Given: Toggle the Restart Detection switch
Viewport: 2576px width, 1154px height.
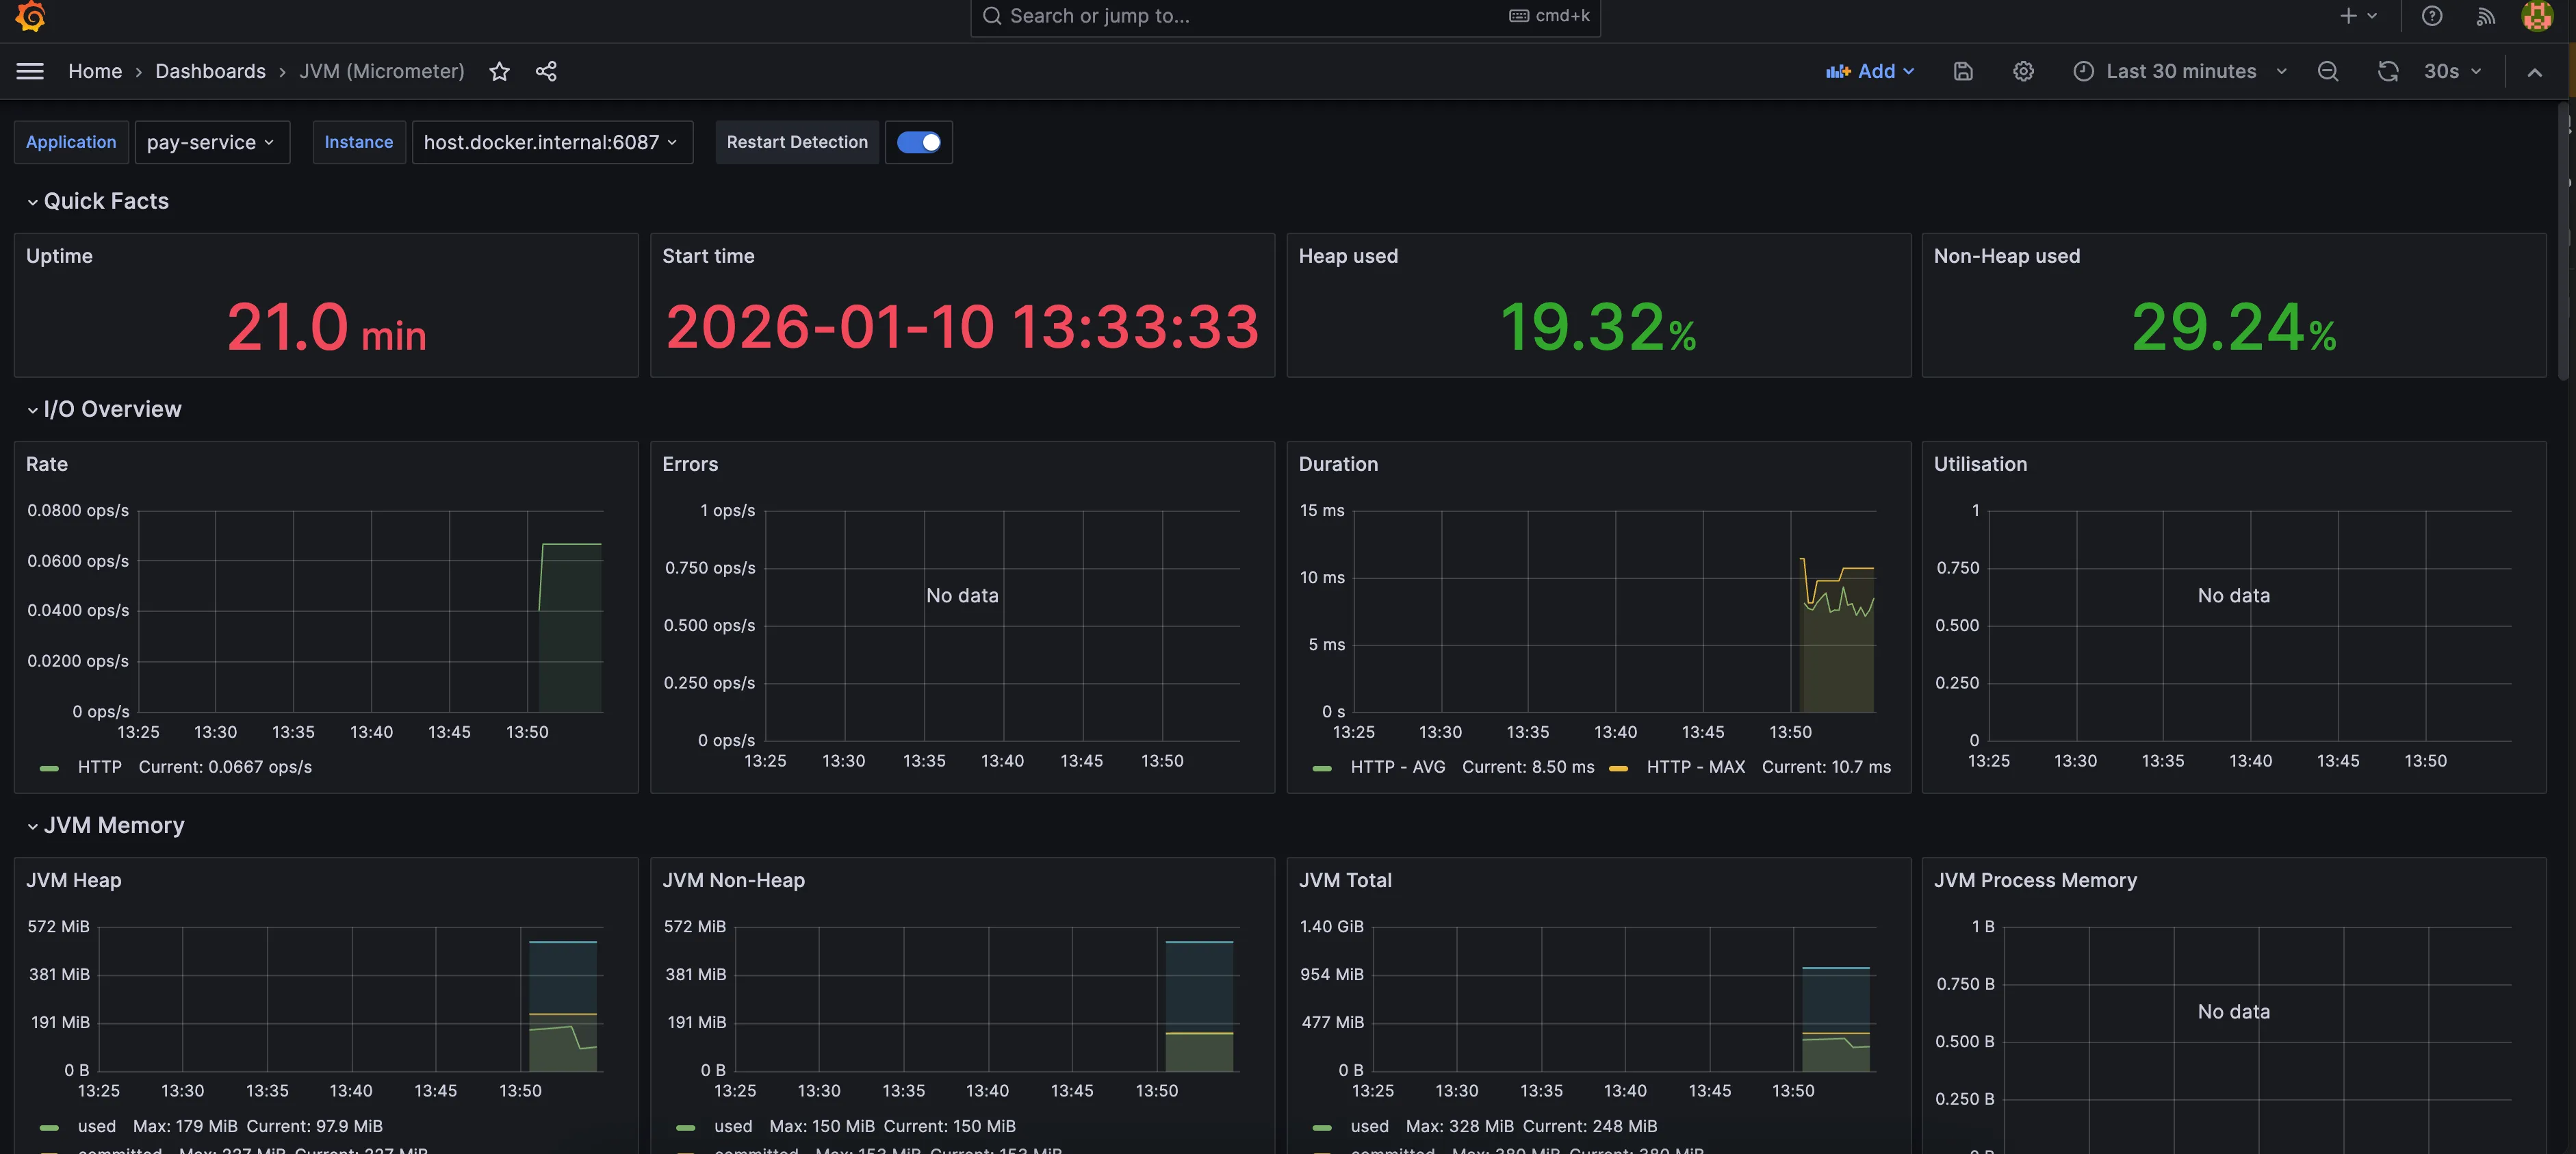Looking at the screenshot, I should tap(918, 142).
